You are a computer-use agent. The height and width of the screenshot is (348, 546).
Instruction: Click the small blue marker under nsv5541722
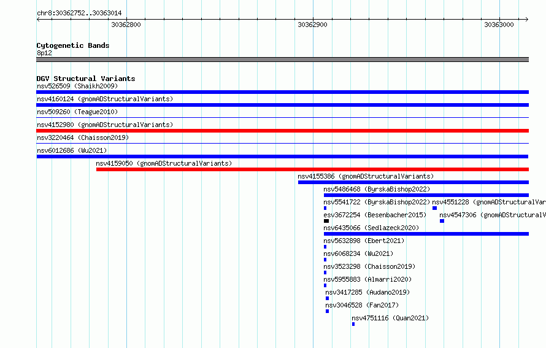(325, 208)
